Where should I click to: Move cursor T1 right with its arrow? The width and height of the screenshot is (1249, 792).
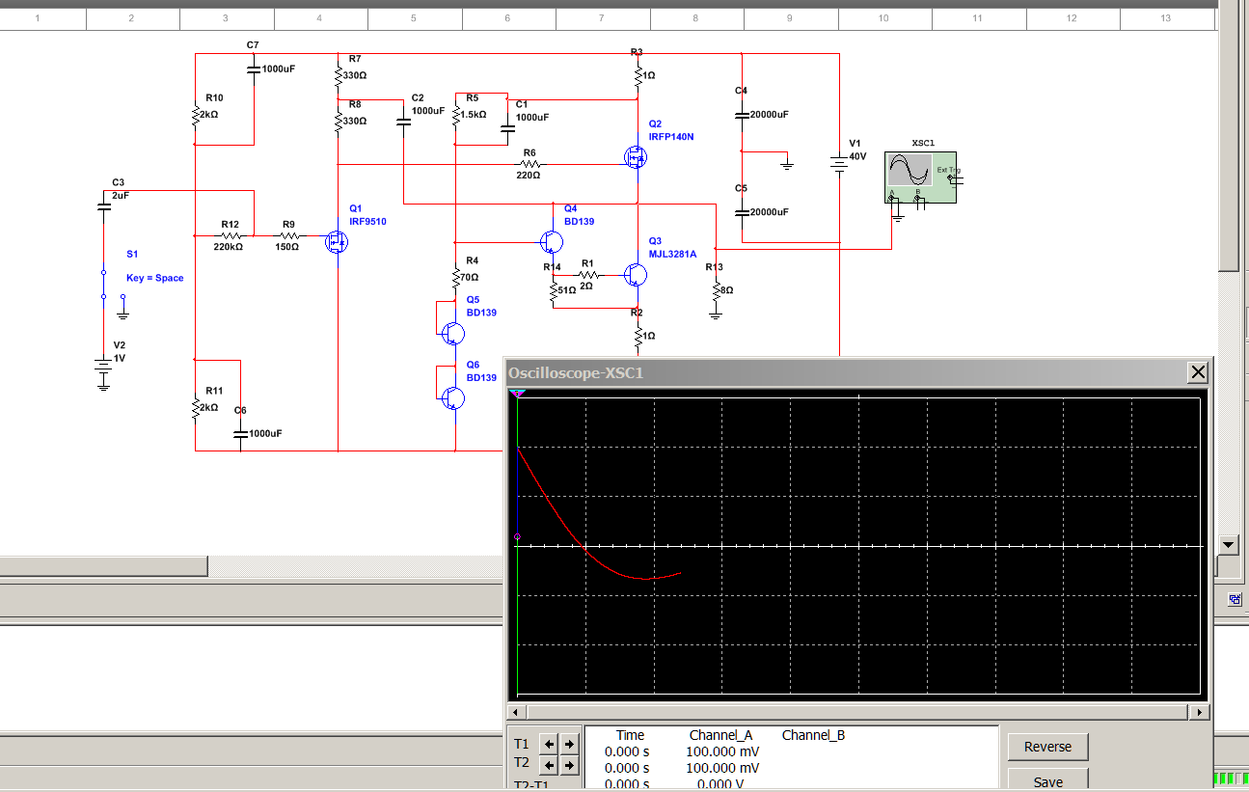pos(569,744)
